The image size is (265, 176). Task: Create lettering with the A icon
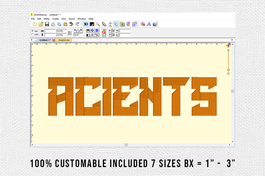pos(149,24)
